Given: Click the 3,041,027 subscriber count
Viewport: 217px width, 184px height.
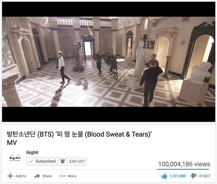Looking at the screenshot, I should coord(77,161).
